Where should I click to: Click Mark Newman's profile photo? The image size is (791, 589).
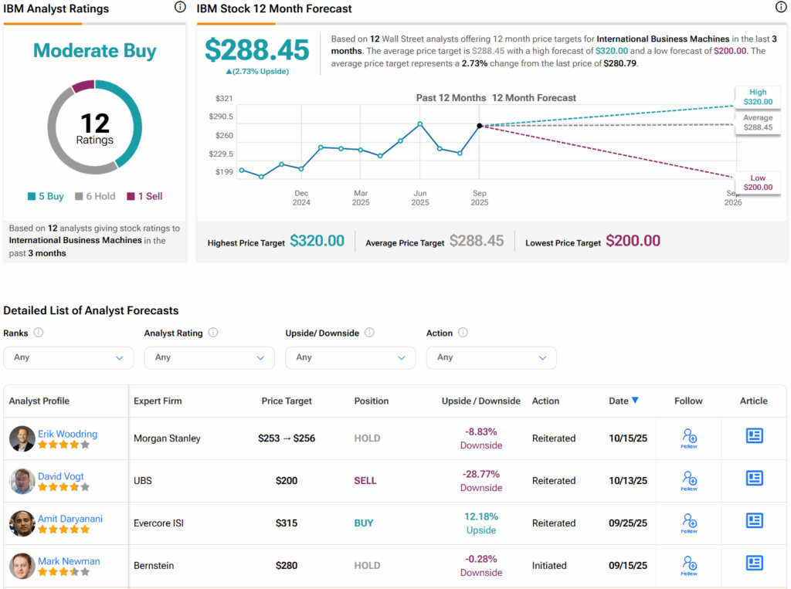[22, 566]
